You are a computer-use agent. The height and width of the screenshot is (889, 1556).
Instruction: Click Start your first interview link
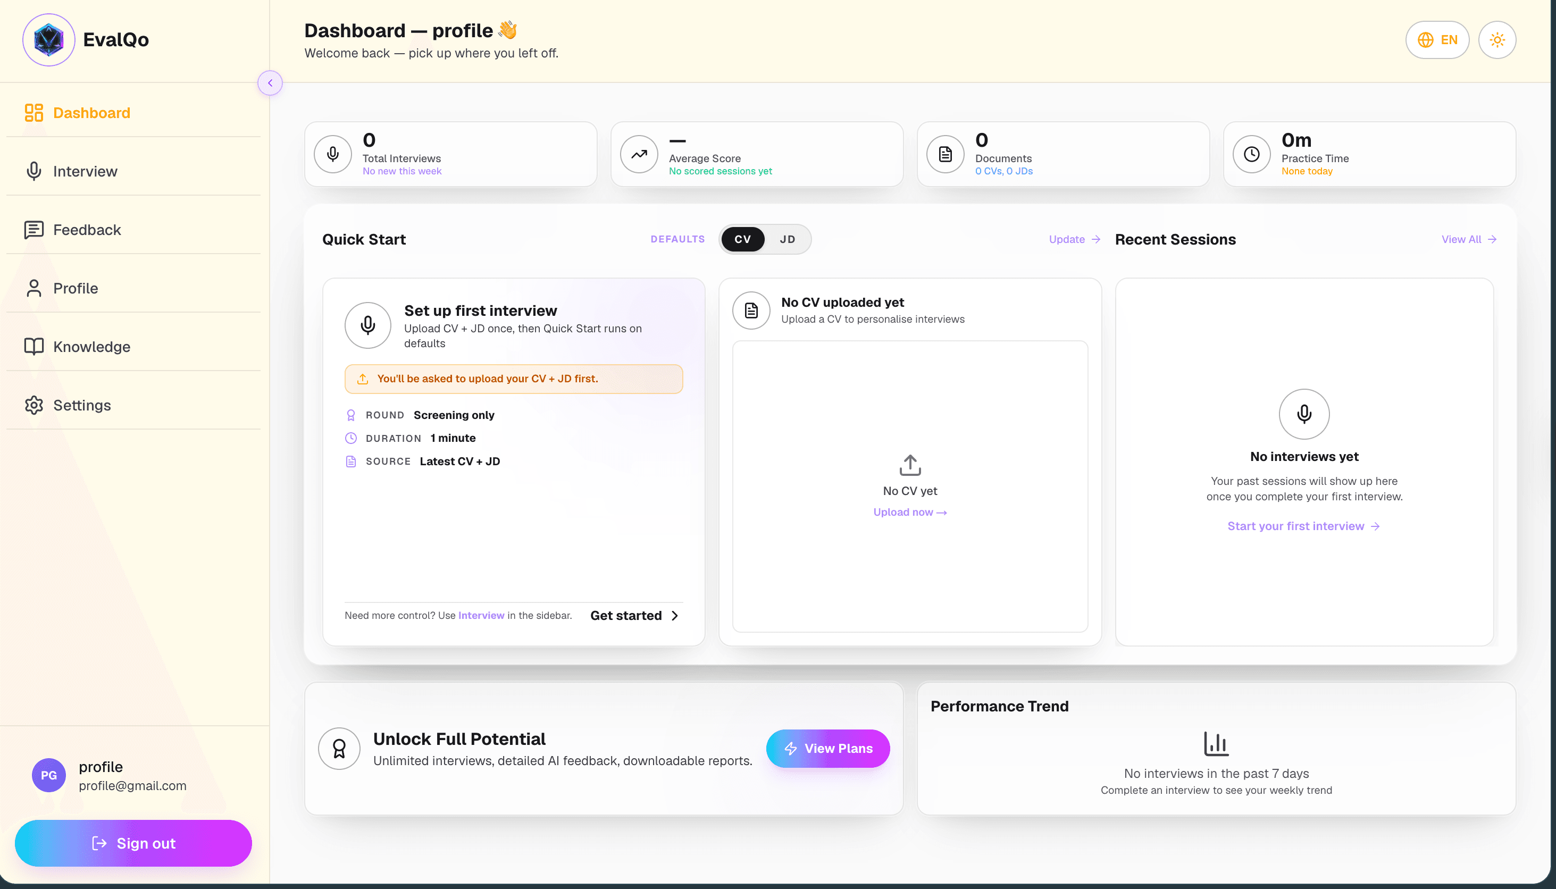[x=1304, y=526]
